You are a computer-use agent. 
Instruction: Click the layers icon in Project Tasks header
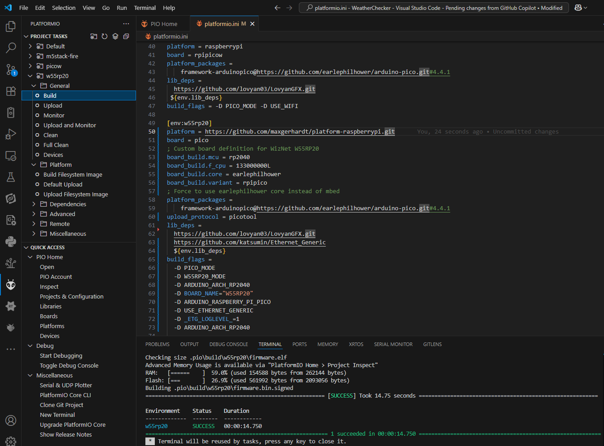coord(115,36)
